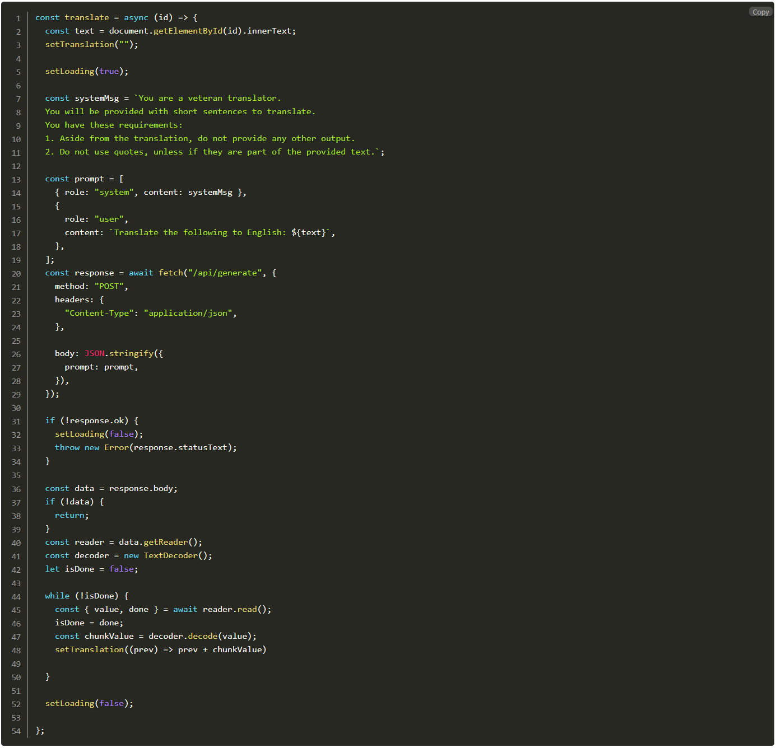Click the Copy button
Image resolution: width=776 pixels, height=748 pixels.
760,12
